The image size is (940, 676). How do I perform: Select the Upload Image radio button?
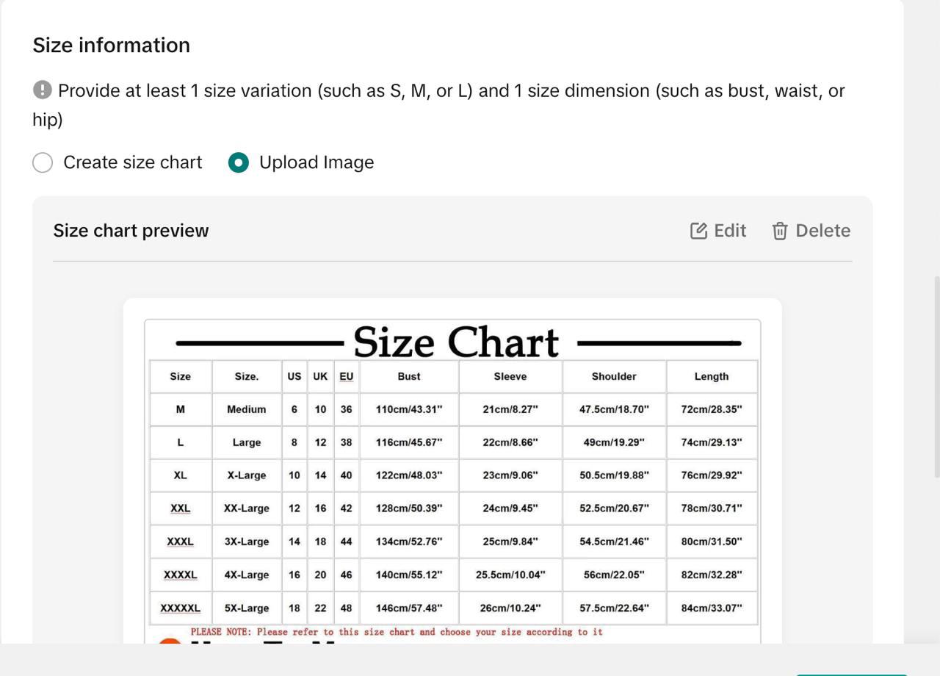(239, 162)
